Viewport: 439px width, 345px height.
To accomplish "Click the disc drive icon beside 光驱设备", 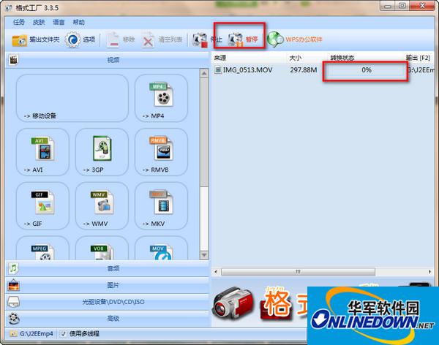I will (x=13, y=302).
